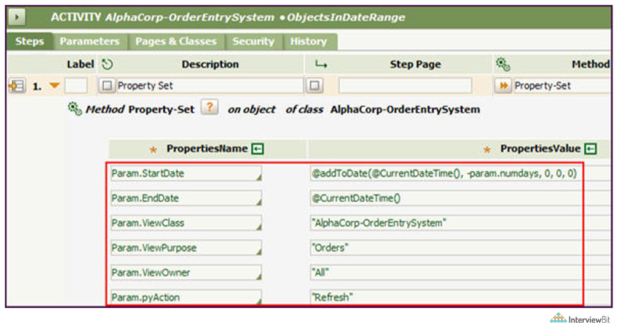Click the Param.ViewPurpose name field
The image size is (618, 327).
coord(186,248)
